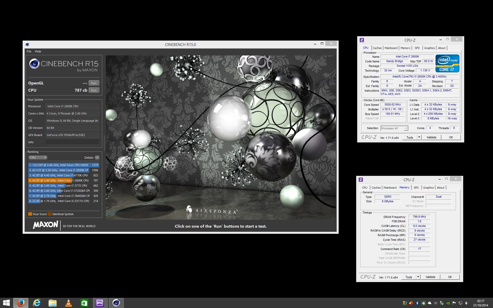
Task: Click the gray device tray icon
Action: click(x=436, y=303)
